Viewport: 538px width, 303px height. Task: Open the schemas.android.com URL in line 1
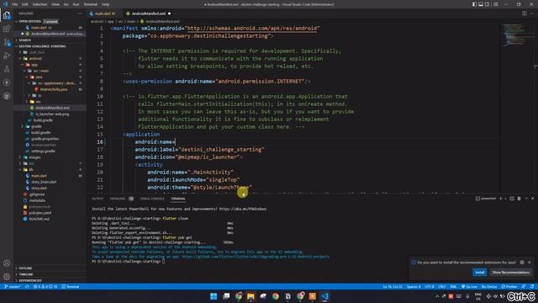coord(253,28)
